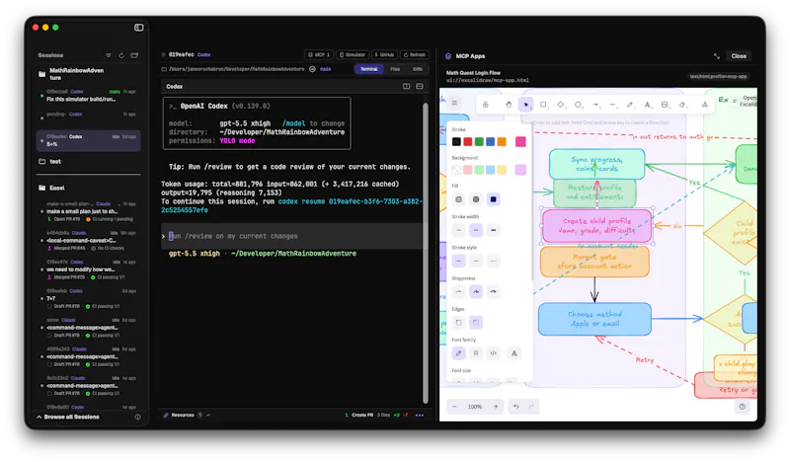
Task: Select the Ellipse shape tool
Action: pos(578,105)
